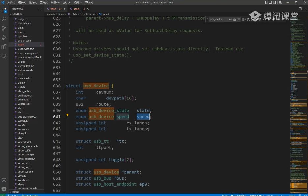This screenshot has width=308, height=196.
Task: Click usb_device_state type on line 640
Action: point(109,111)
